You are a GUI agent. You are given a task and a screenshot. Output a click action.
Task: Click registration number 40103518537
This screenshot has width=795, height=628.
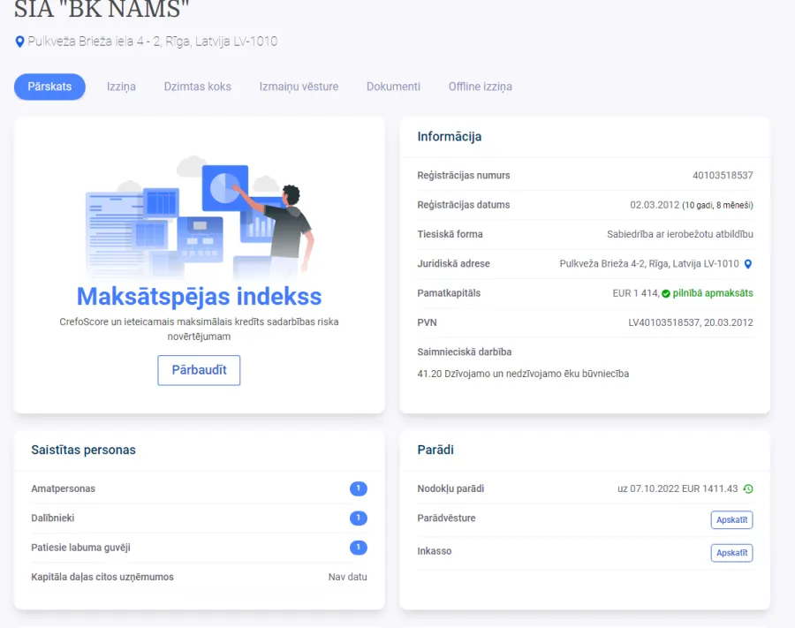[x=723, y=176]
